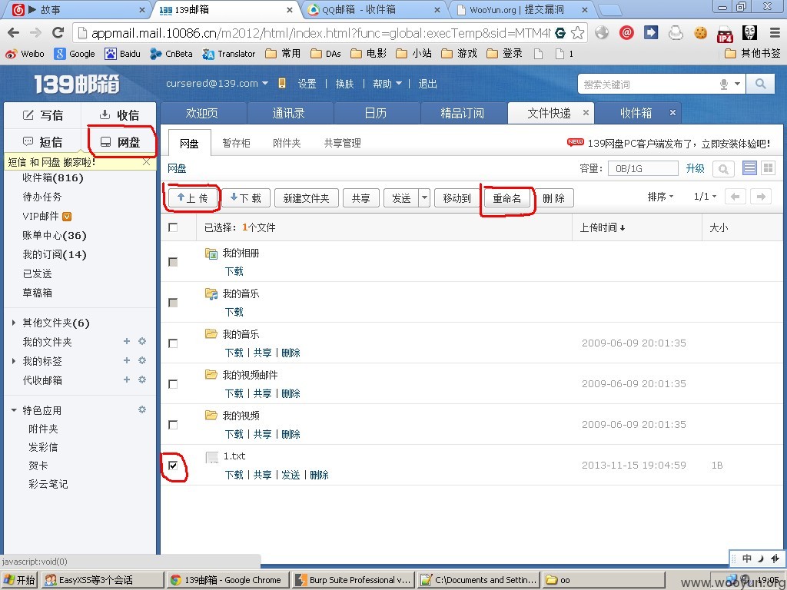Click the browser back arrow
This screenshot has height=590, width=787.
tap(14, 33)
